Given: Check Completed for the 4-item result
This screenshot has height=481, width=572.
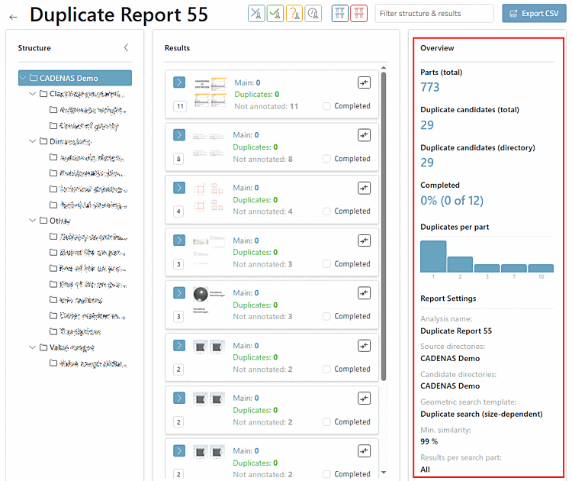Looking at the screenshot, I should pyautogui.click(x=326, y=211).
